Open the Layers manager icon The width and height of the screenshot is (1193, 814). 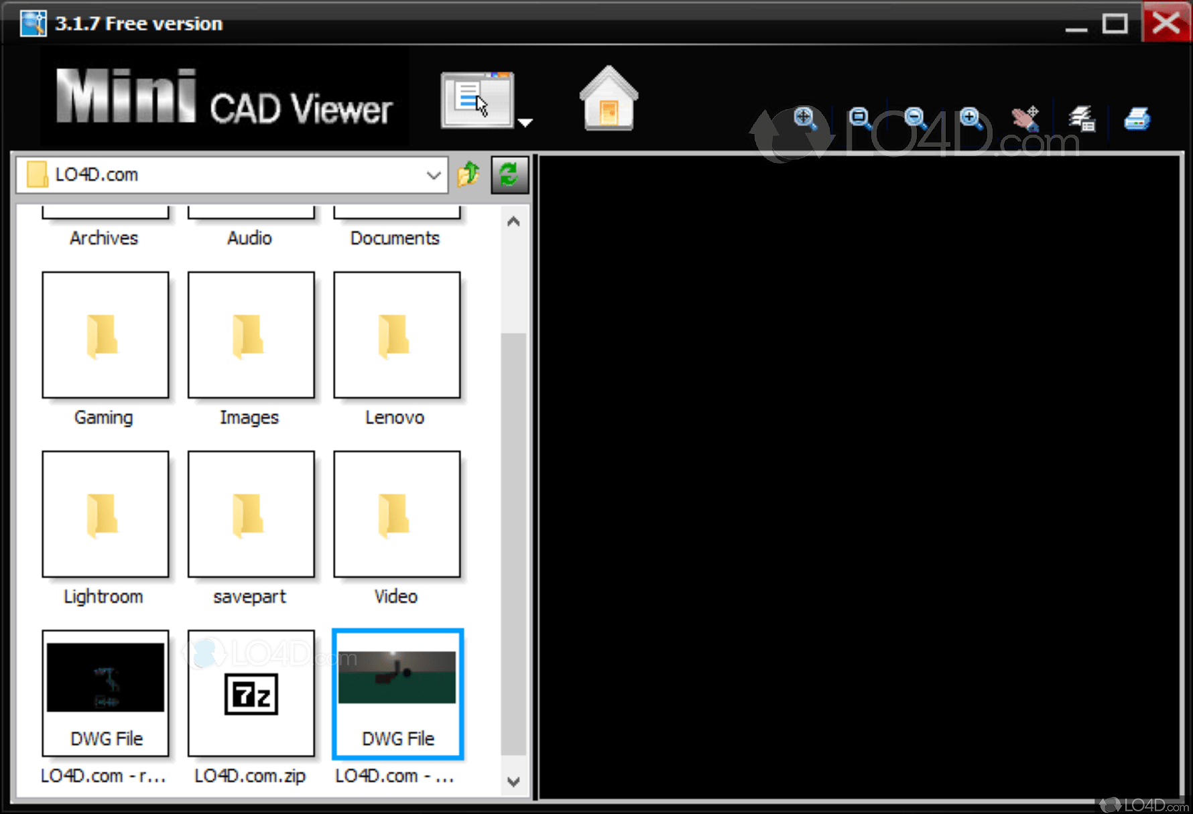(1082, 119)
